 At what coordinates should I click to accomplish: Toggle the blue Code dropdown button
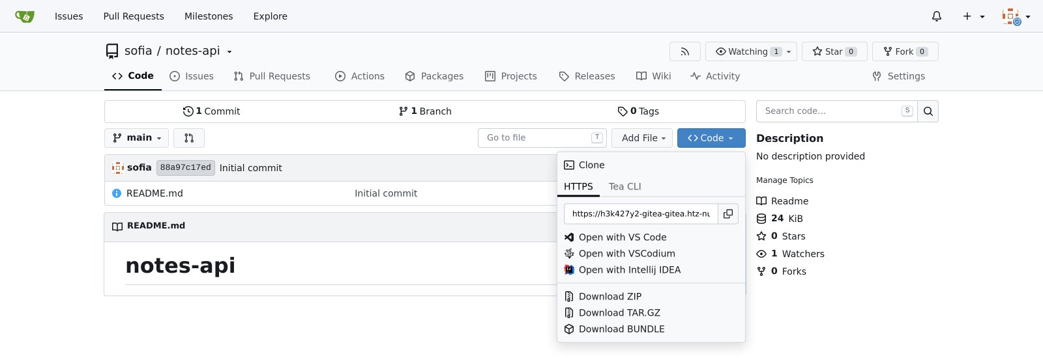tap(711, 138)
